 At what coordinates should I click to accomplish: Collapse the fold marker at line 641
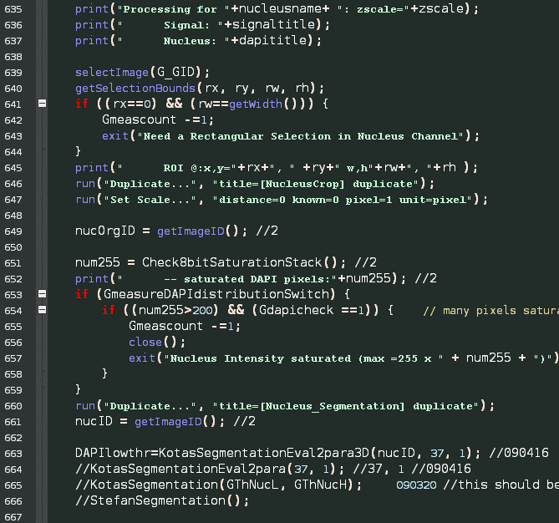(42, 104)
